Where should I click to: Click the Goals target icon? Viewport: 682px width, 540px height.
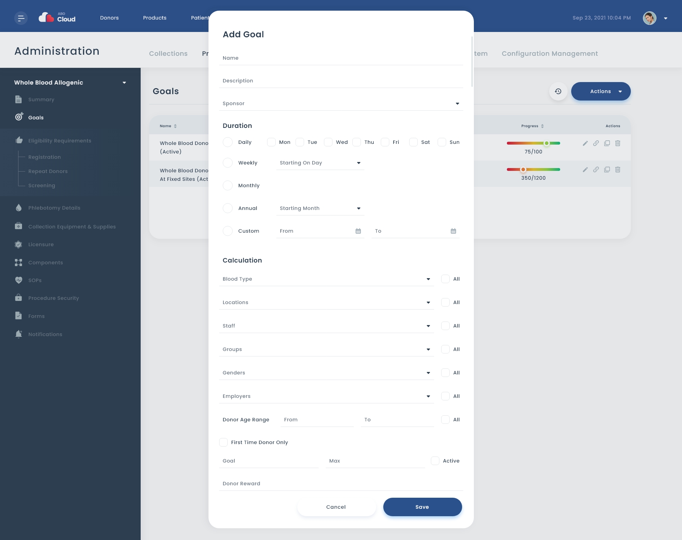19,117
